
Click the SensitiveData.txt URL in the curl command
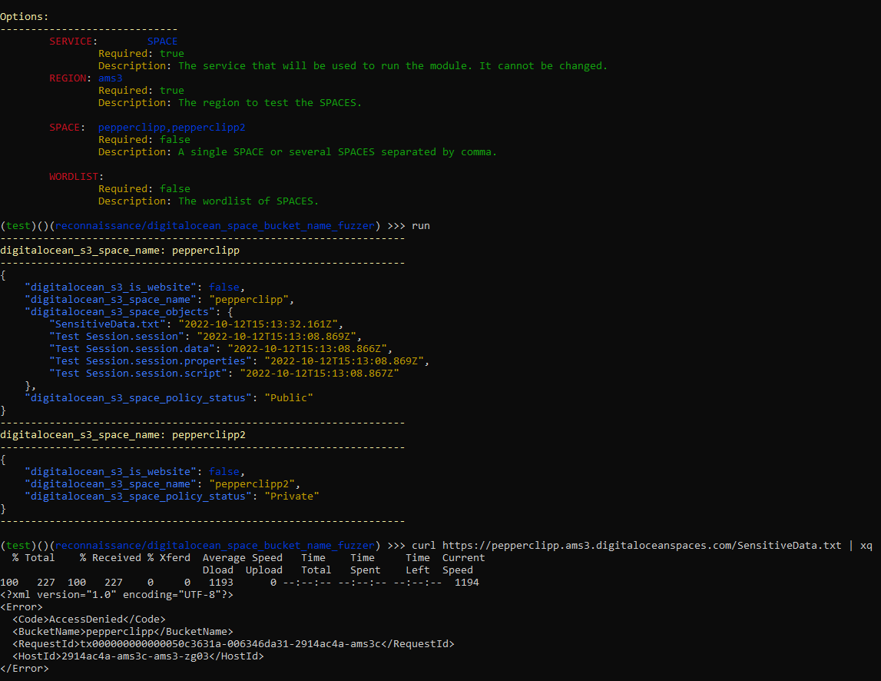[x=641, y=545]
